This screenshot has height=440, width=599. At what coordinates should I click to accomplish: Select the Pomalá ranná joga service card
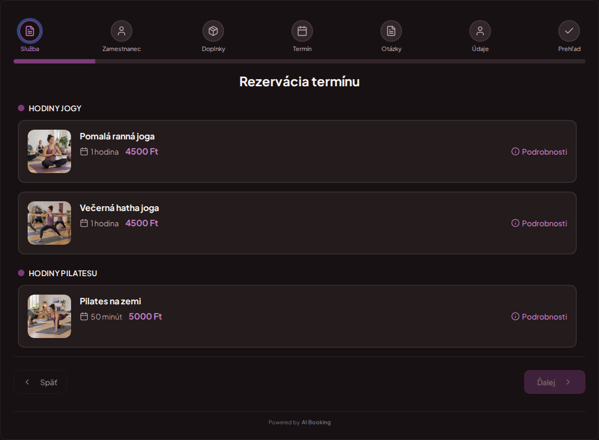tap(297, 151)
